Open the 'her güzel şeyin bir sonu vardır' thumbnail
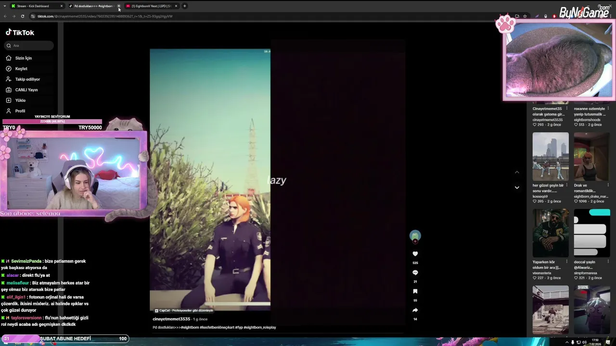616x346 pixels. pos(551,157)
